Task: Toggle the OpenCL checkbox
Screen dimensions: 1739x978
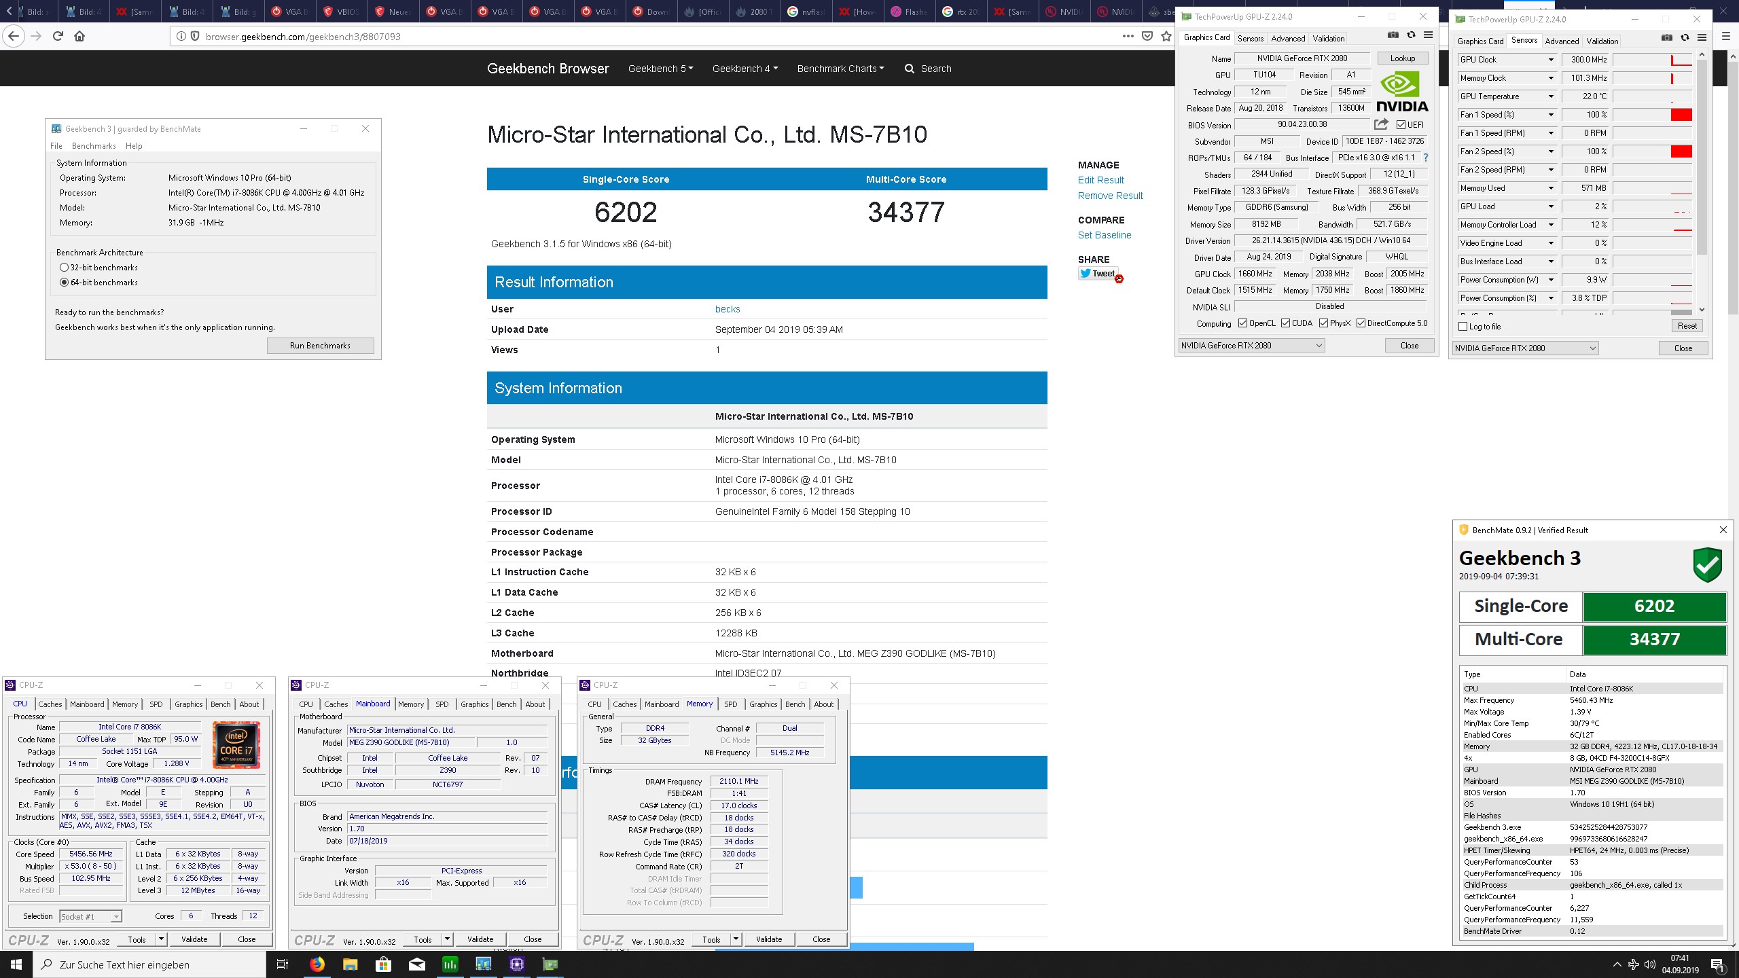Action: click(1242, 323)
